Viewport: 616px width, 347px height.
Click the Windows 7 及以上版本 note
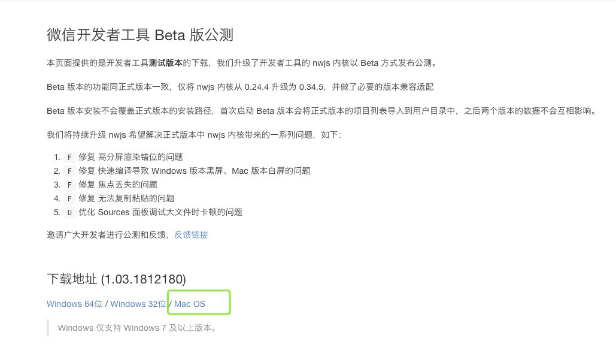(x=138, y=328)
